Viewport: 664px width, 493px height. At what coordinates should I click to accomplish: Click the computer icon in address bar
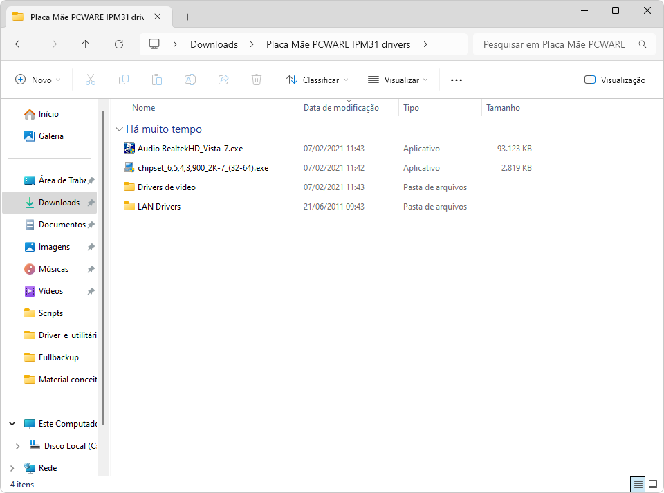click(154, 44)
